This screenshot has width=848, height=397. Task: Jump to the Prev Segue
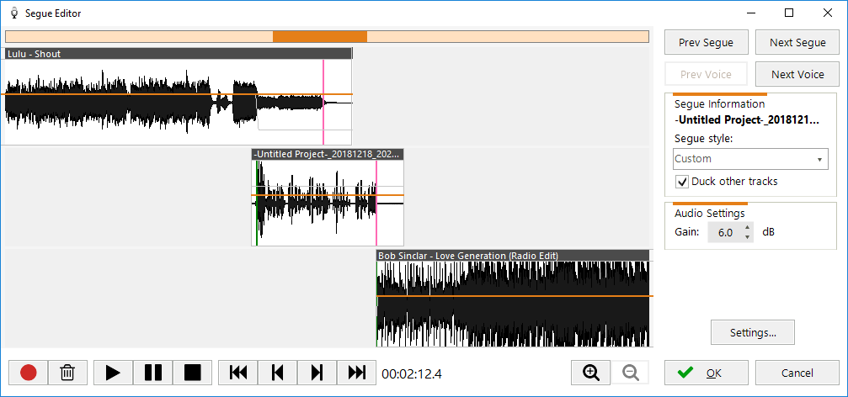(x=706, y=42)
